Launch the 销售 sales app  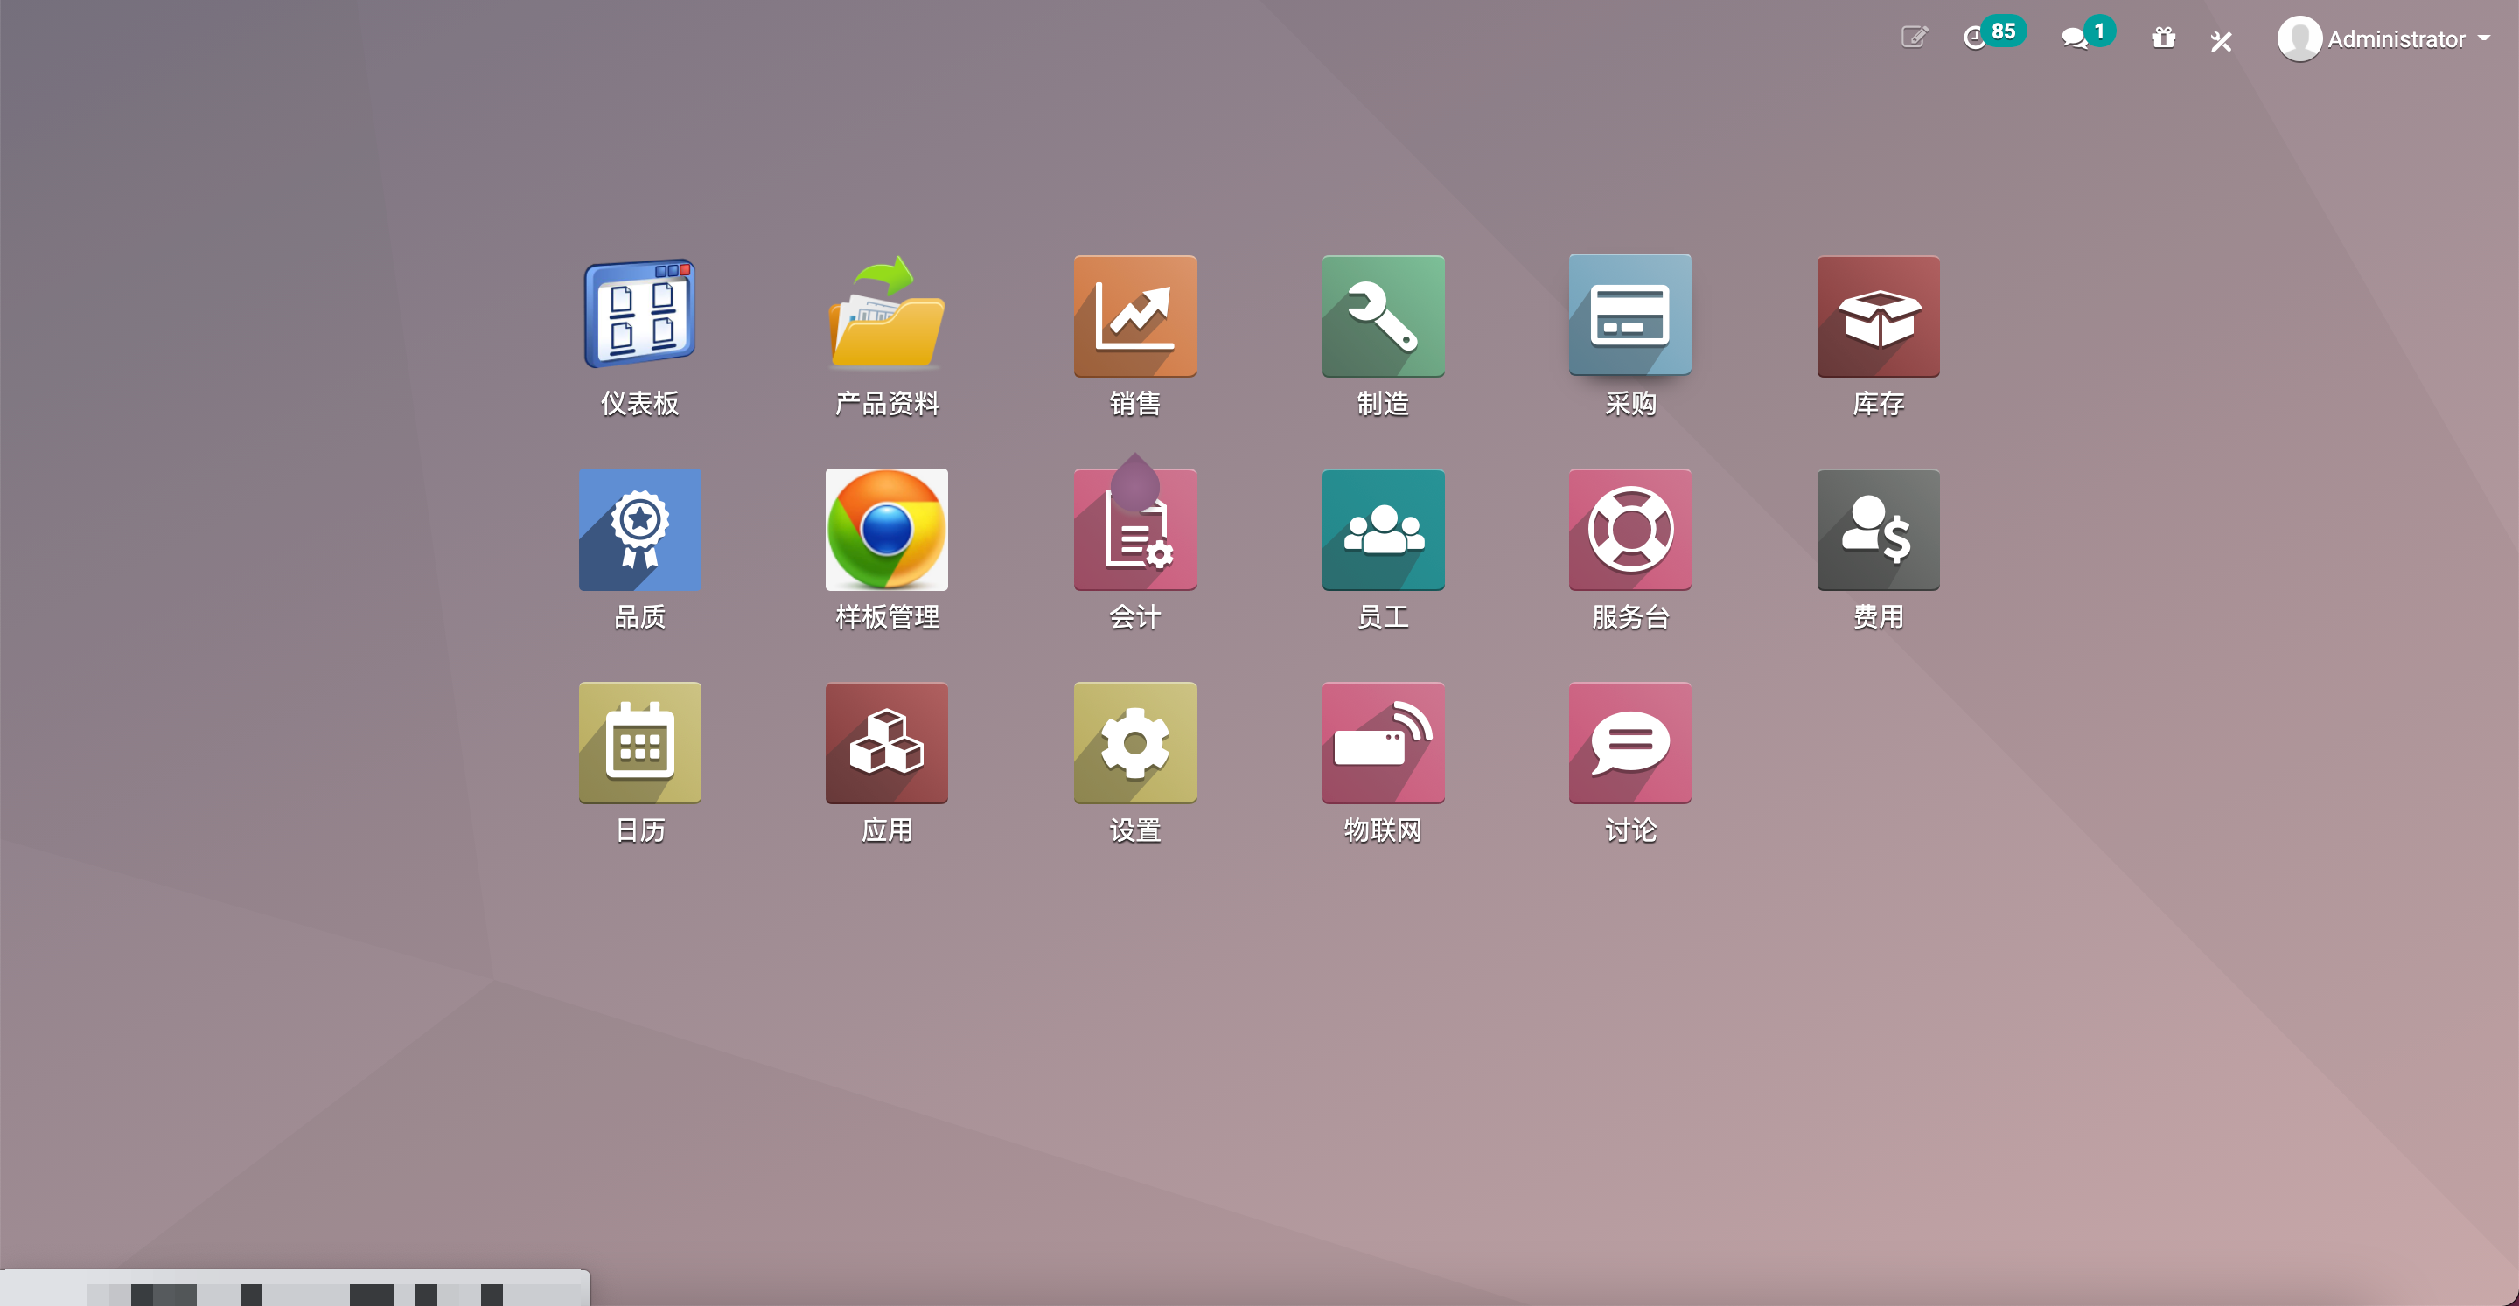click(x=1134, y=315)
